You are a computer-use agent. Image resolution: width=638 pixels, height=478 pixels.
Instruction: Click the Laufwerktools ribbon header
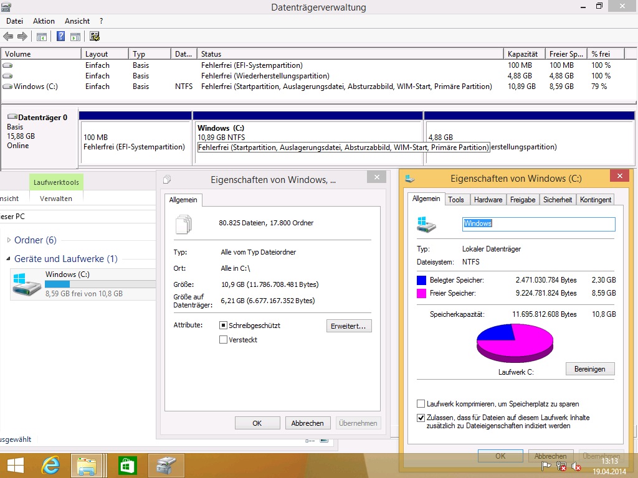[x=56, y=182]
